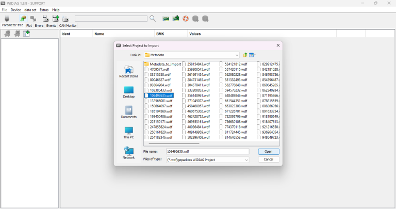Open the Device menu
This screenshot has width=396, height=209.
point(15,10)
